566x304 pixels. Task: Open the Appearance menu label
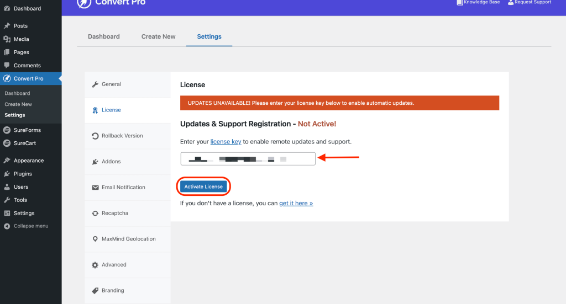[29, 161]
